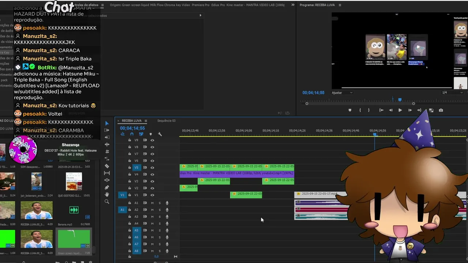The height and width of the screenshot is (263, 468).
Task: Select the Zoom magnifier tool
Action: 107,202
